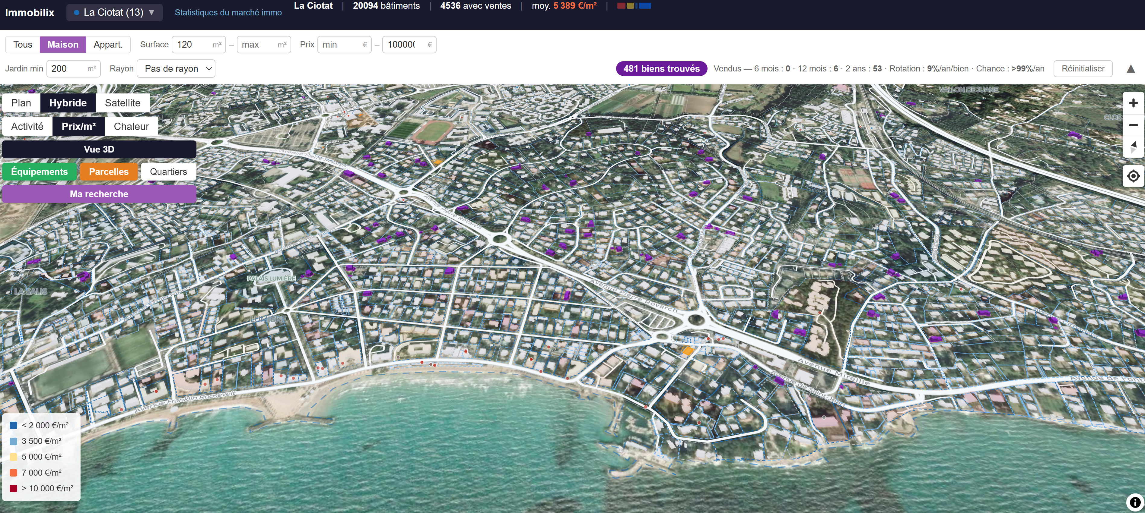Enable the Équipements overlay
The height and width of the screenshot is (513, 1145).
pos(39,172)
